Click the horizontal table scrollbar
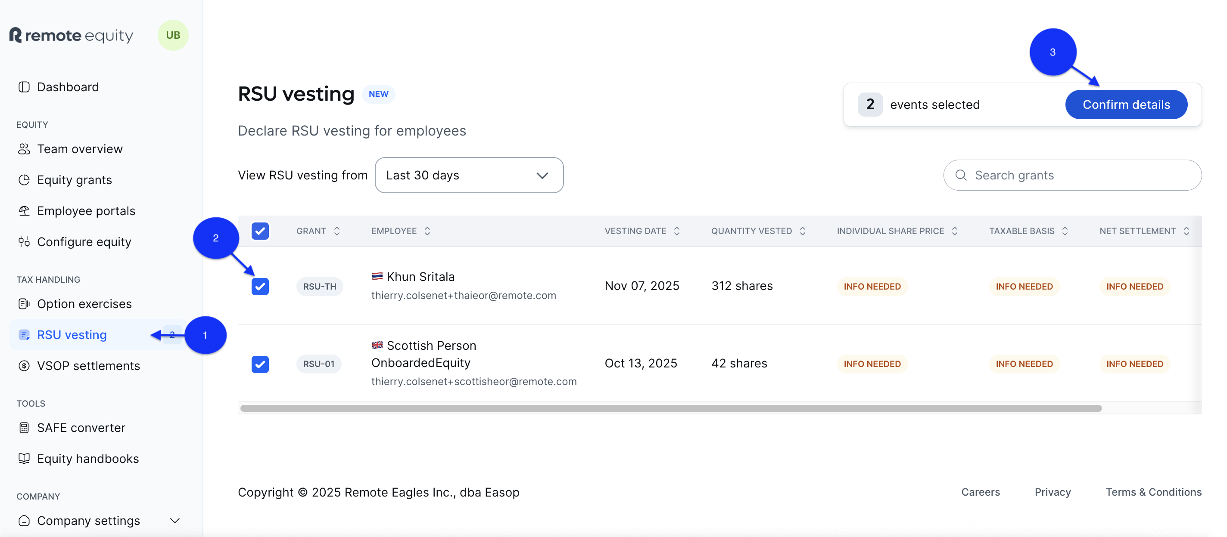 [x=671, y=409]
